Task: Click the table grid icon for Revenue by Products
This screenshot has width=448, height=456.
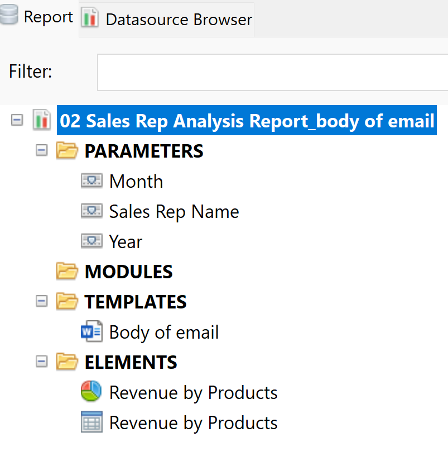Action: (91, 422)
